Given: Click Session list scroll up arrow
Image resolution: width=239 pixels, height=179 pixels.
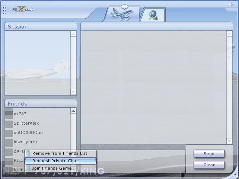Looking at the screenshot, I should click(x=73, y=34).
